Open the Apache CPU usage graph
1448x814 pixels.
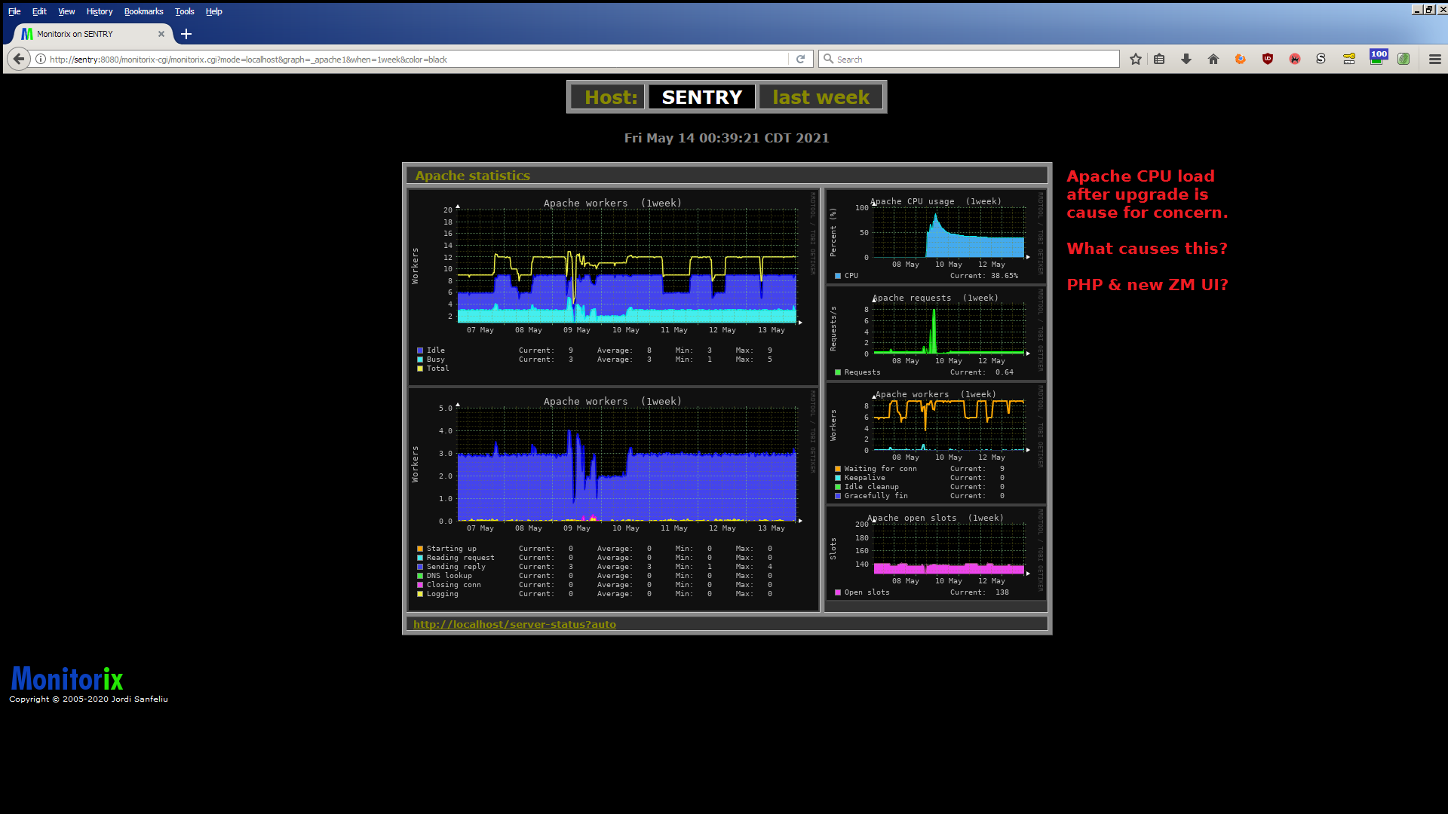(936, 236)
